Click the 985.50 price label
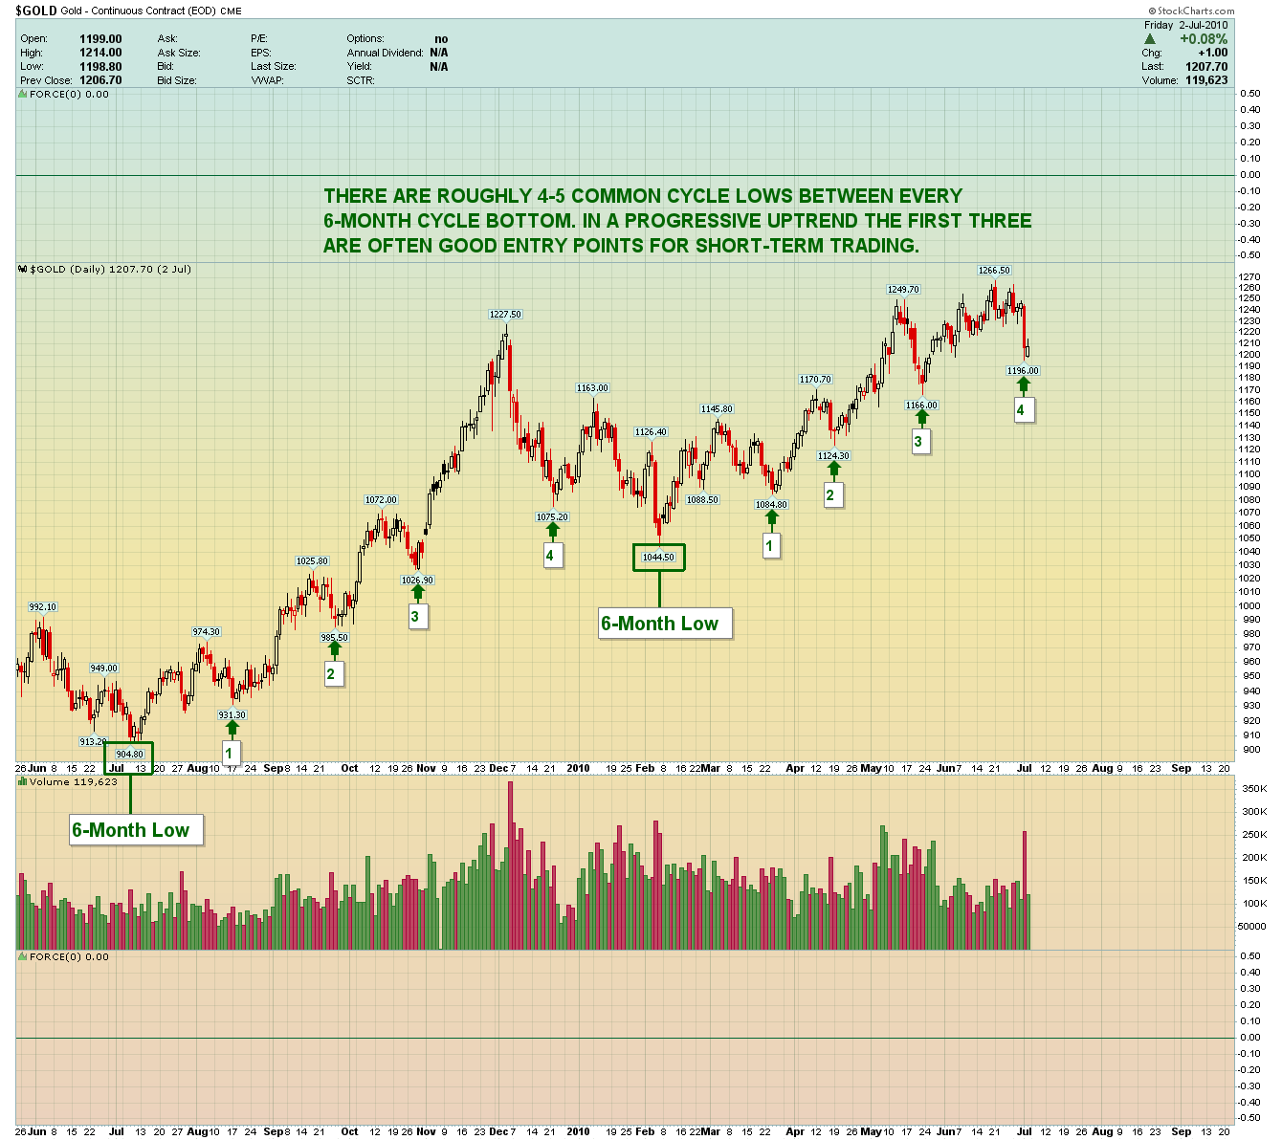The width and height of the screenshot is (1282, 1140). coord(334,638)
